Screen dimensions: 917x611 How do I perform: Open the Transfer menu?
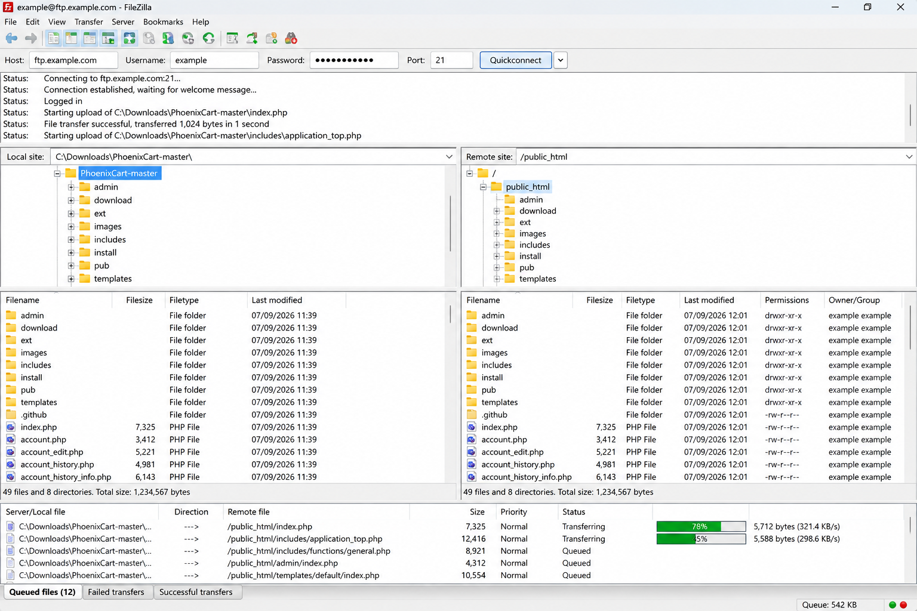88,22
